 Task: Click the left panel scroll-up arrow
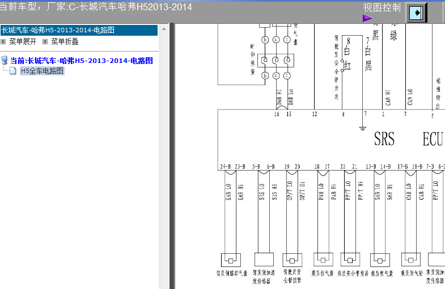click(x=164, y=29)
